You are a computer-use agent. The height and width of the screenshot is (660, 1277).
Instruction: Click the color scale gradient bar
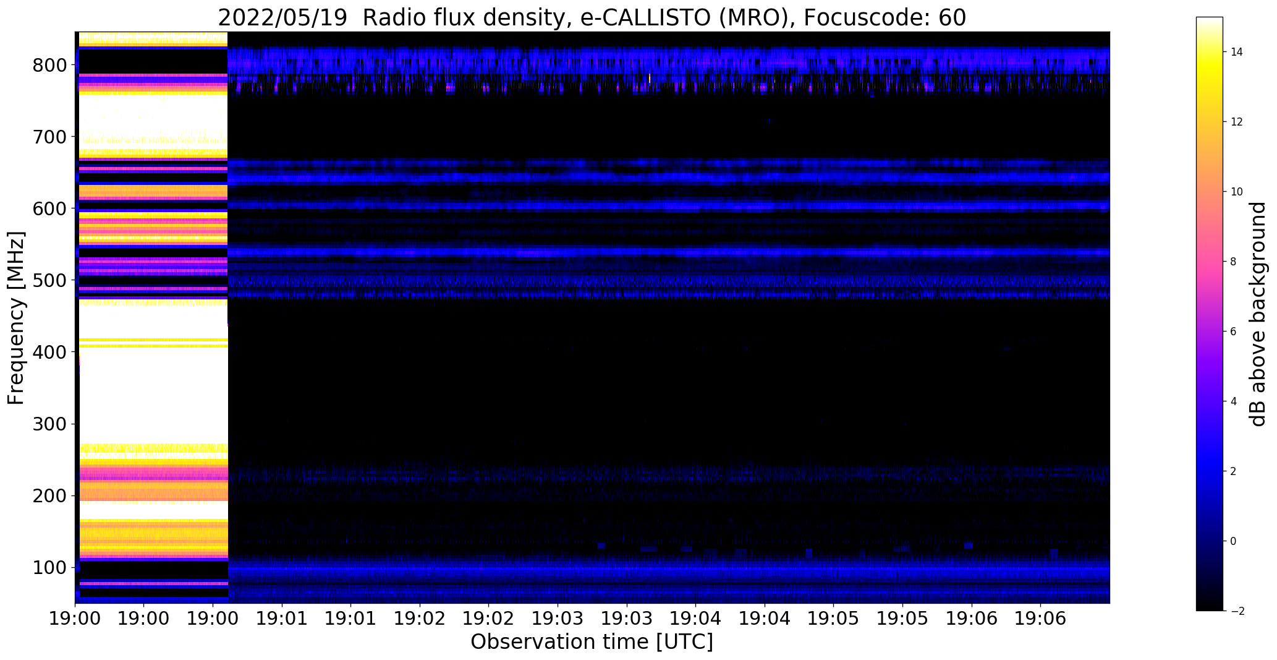[1210, 314]
